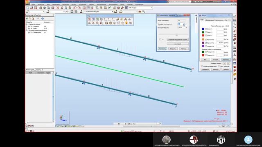Toggle the checkbox left of Создание нагружения button
The height and width of the screenshot is (147, 262).
(x=160, y=40)
